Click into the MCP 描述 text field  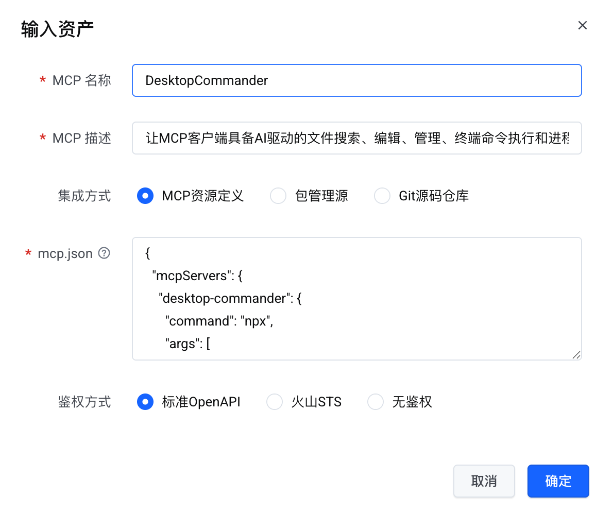pyautogui.click(x=356, y=138)
